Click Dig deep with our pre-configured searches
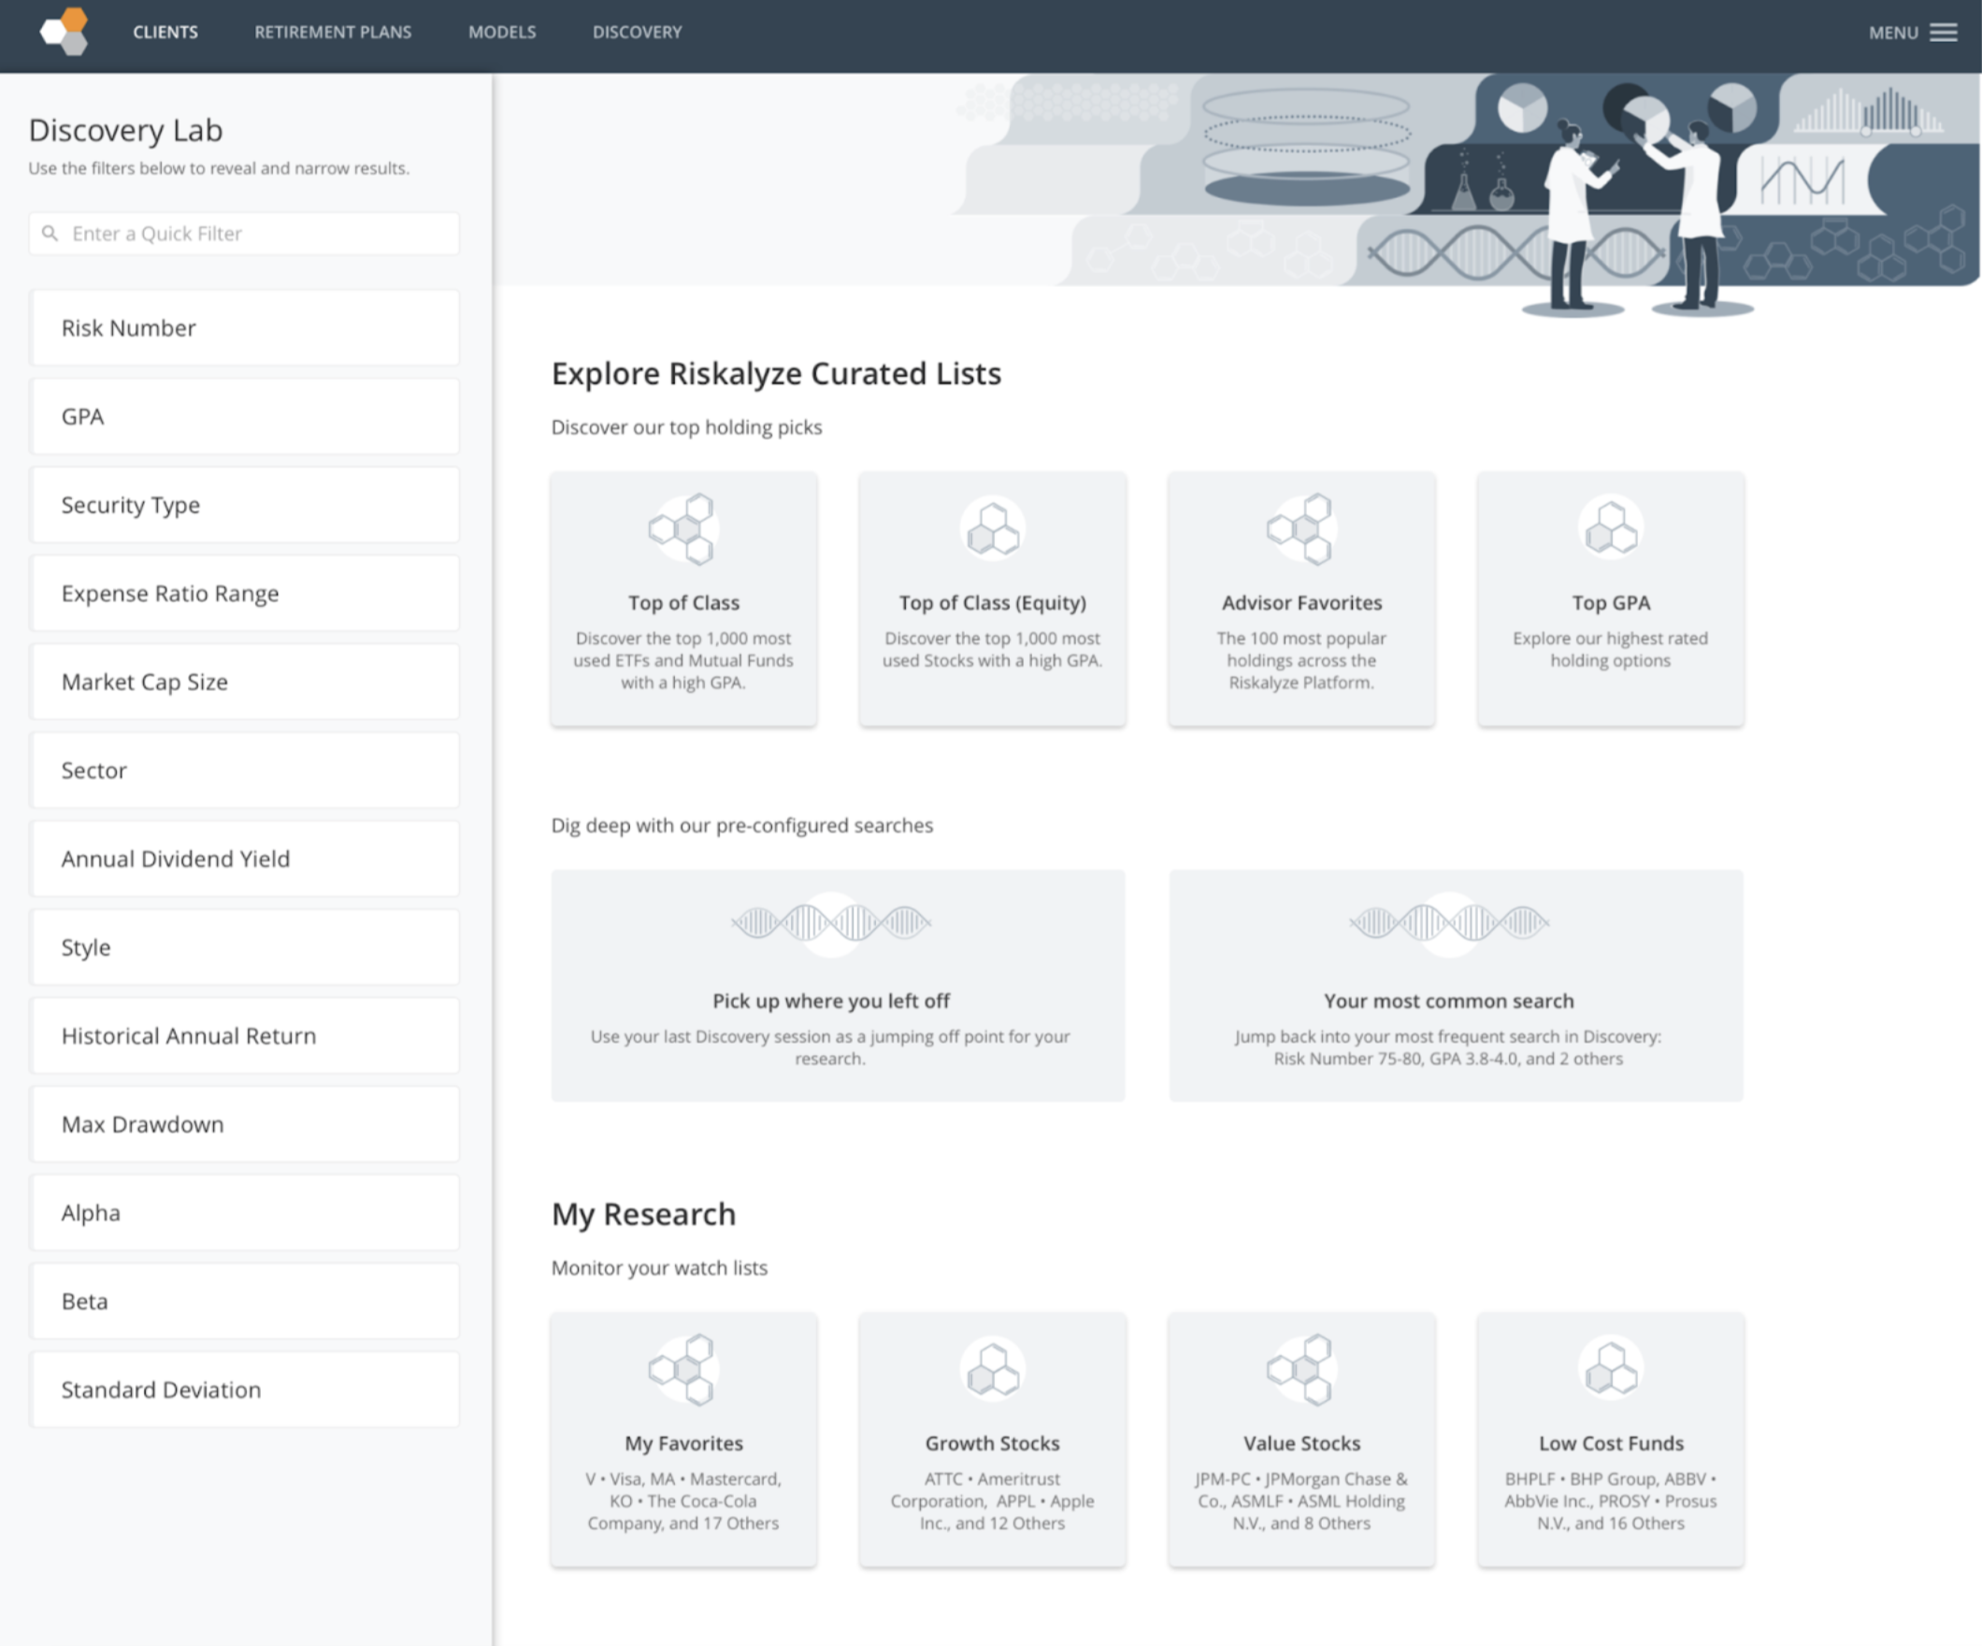1982x1646 pixels. [741, 826]
